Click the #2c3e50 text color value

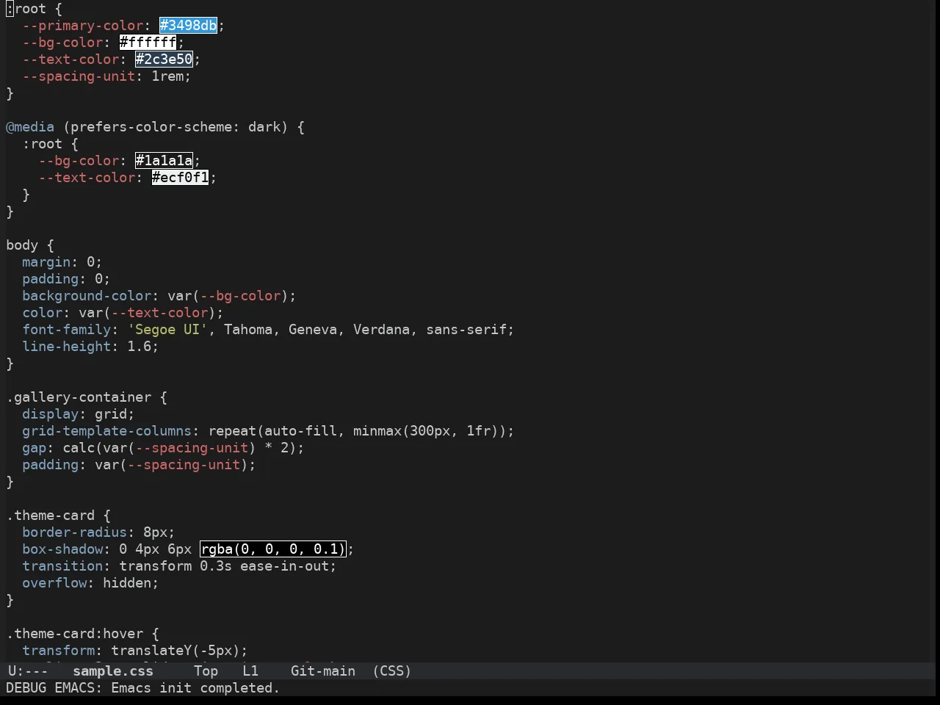(164, 59)
